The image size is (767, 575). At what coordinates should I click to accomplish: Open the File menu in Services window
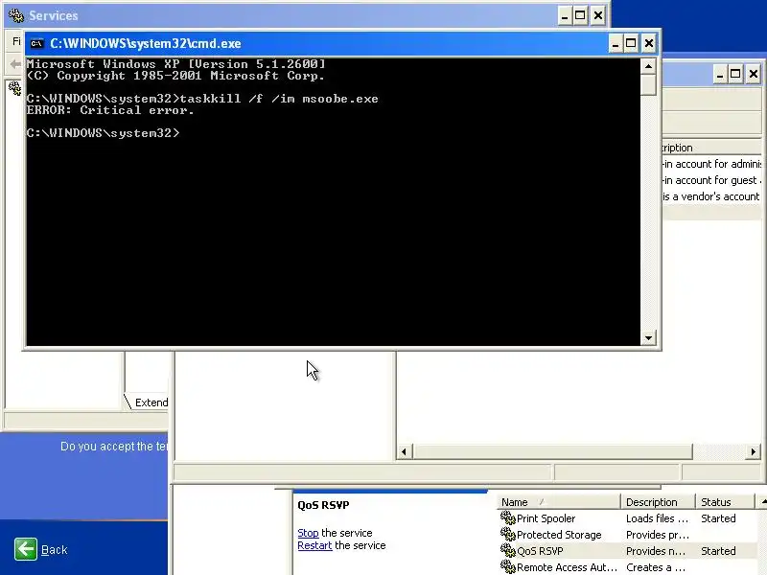point(16,41)
